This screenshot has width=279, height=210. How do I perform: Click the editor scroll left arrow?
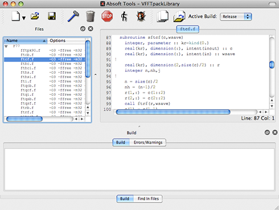260,112
